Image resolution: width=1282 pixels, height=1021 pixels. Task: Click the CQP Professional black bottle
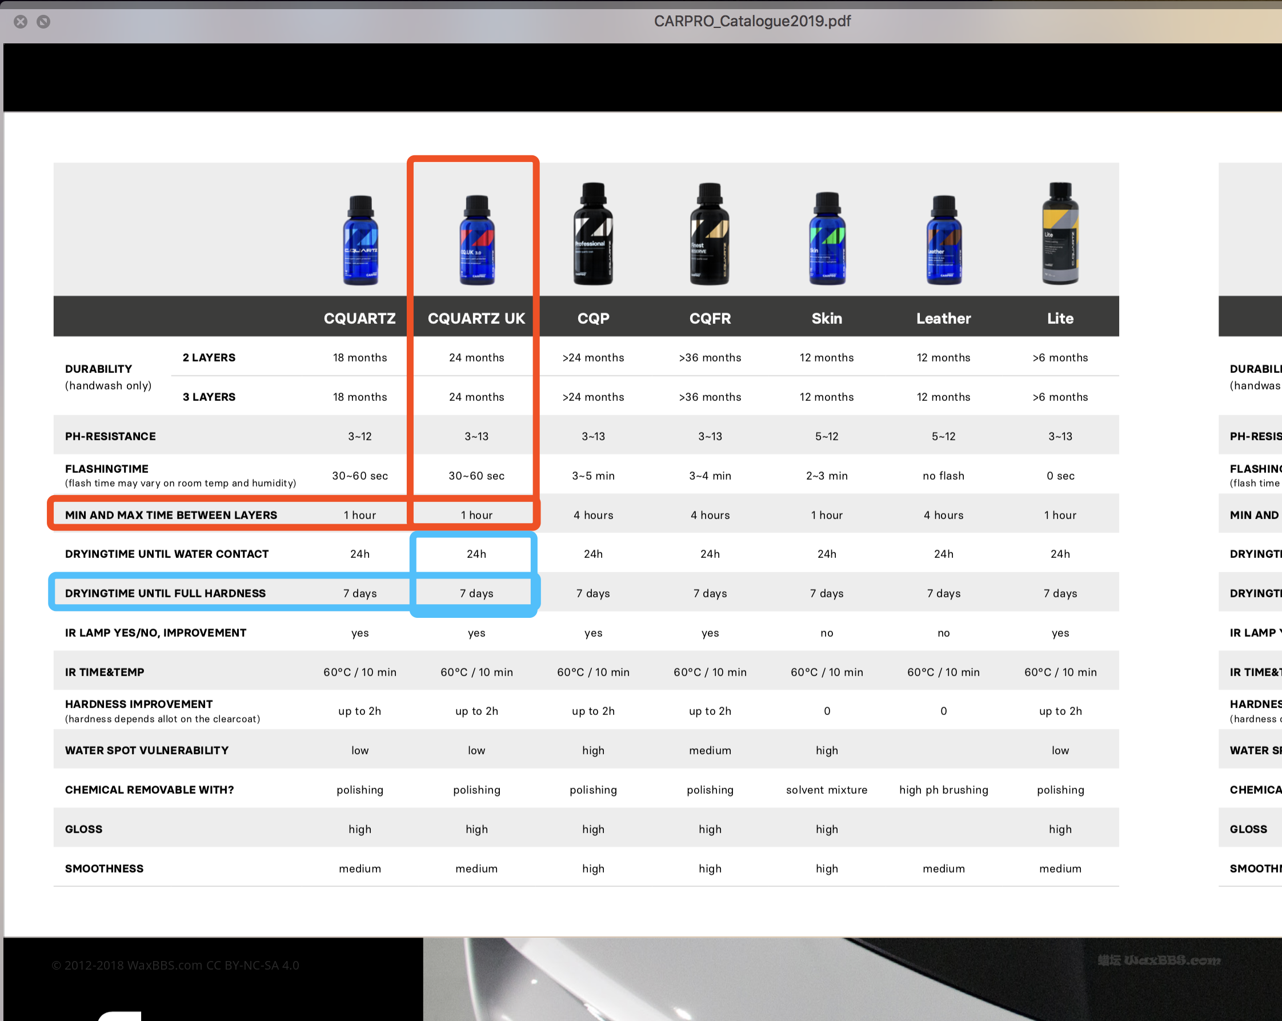(x=593, y=234)
